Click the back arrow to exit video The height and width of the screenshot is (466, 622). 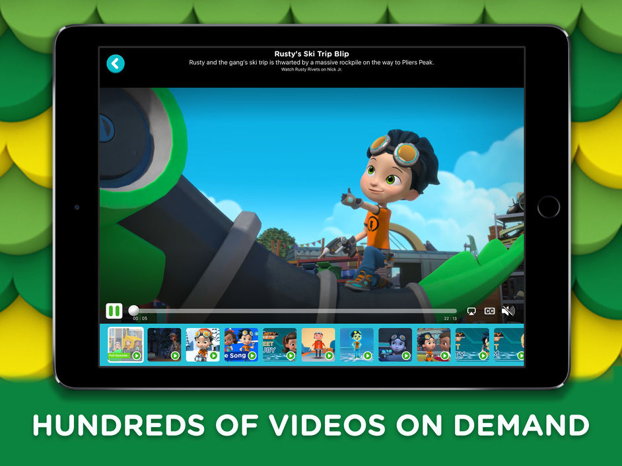point(116,63)
